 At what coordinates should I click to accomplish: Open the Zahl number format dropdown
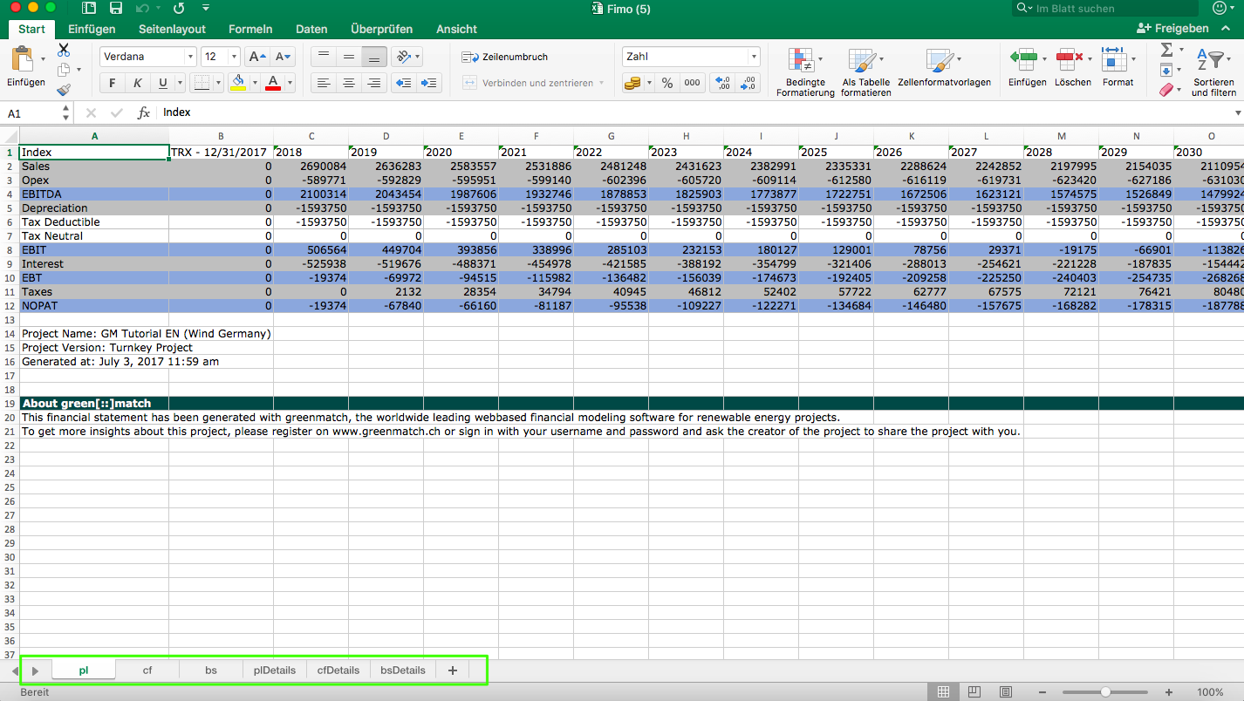690,56
